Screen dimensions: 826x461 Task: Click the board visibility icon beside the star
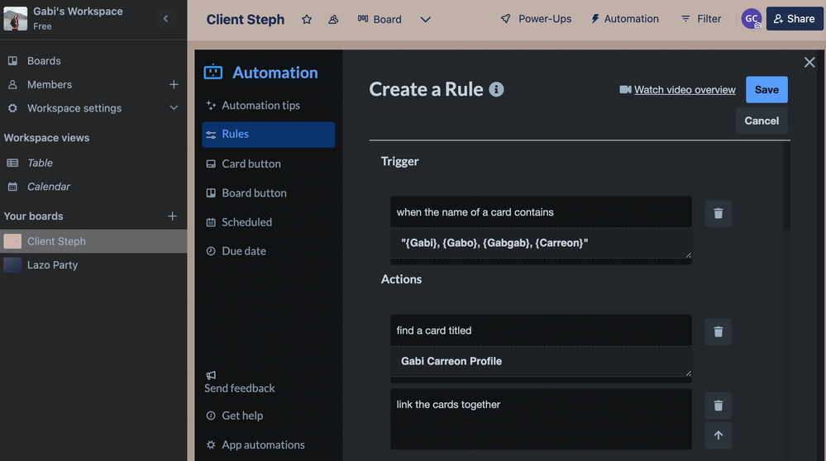click(x=333, y=19)
